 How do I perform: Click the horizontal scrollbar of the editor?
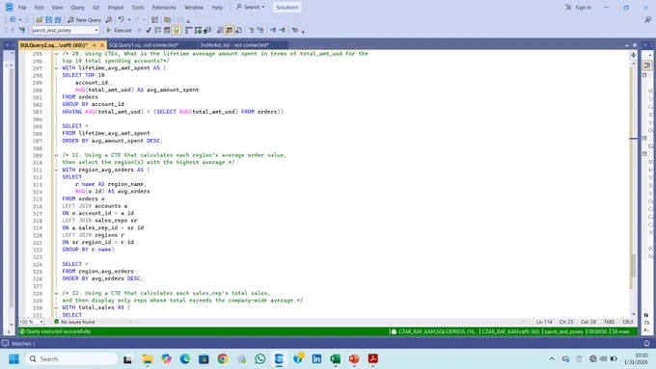click(x=326, y=322)
